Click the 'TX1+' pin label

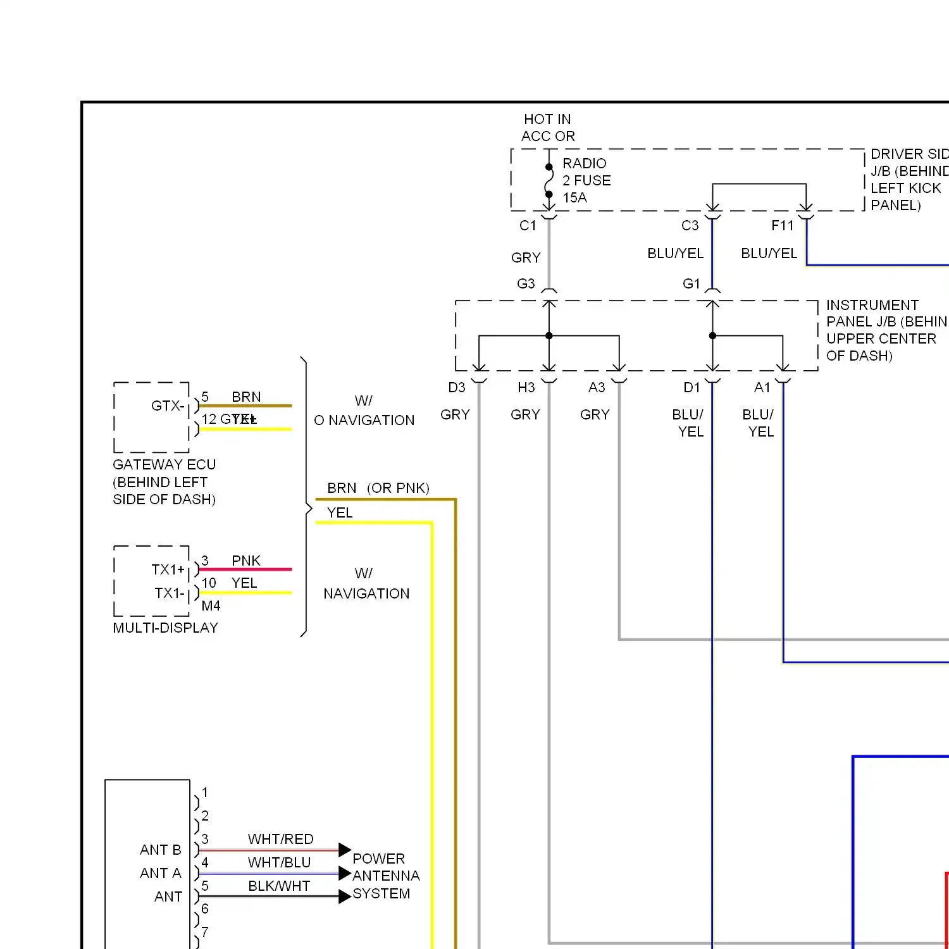[168, 570]
